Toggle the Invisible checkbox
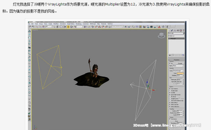The height and width of the screenshot is (130, 211). (170, 93)
